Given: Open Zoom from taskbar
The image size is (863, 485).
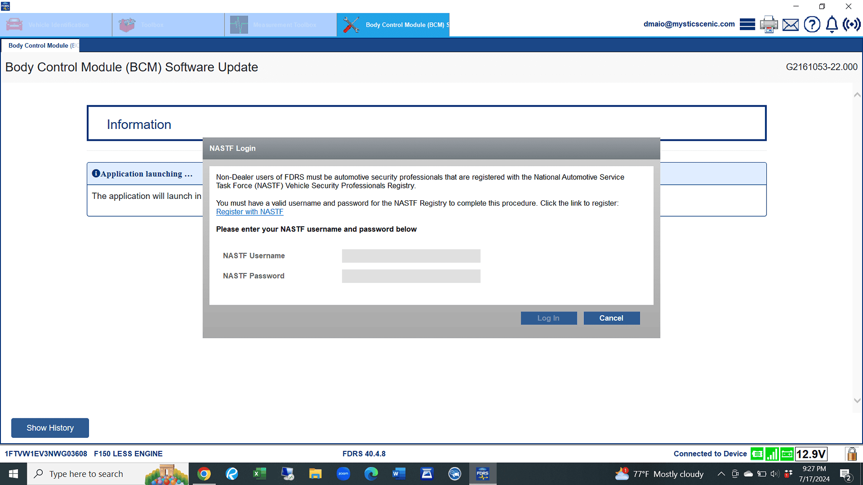Looking at the screenshot, I should pos(343,474).
